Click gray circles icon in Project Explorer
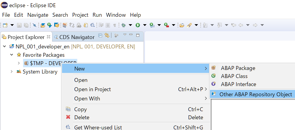Image resolution: width=295 pixels, height=130 pixels. [x=116, y=35]
